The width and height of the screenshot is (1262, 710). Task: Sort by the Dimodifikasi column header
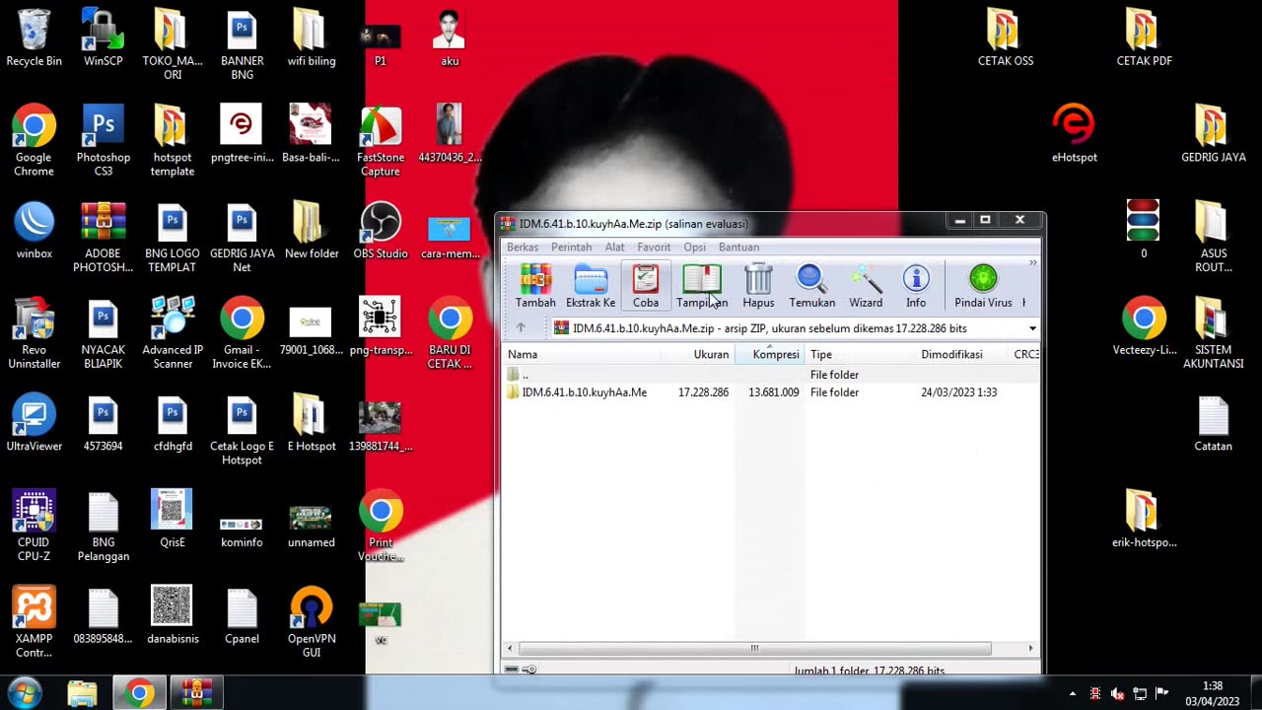point(962,354)
